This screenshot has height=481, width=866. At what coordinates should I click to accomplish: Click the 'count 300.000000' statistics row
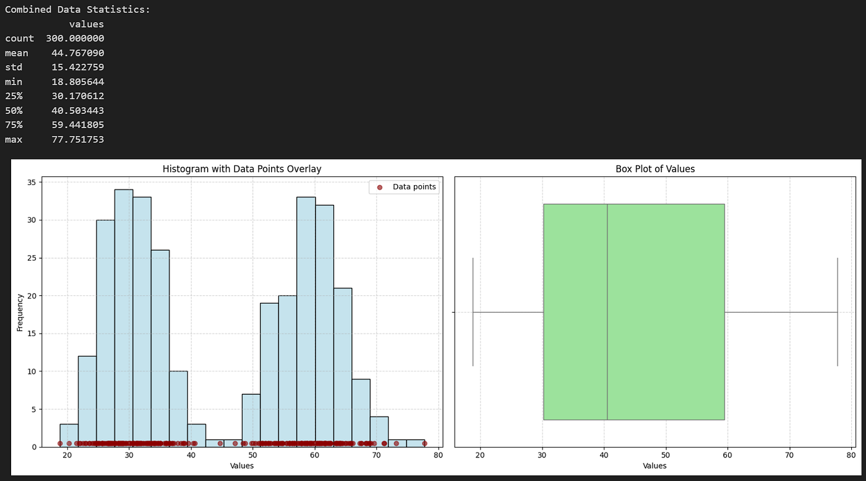[54, 38]
